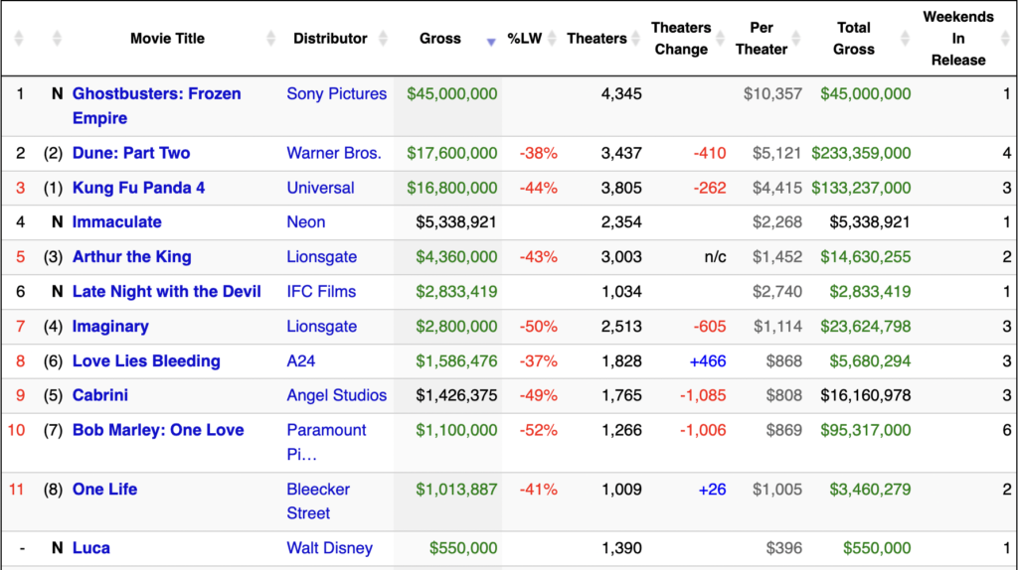Select the $17,600,000 gross for Dune

click(x=452, y=153)
